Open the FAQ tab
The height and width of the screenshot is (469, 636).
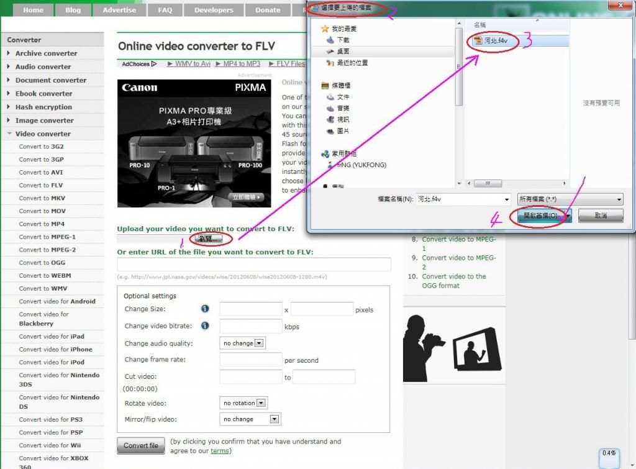pos(165,10)
